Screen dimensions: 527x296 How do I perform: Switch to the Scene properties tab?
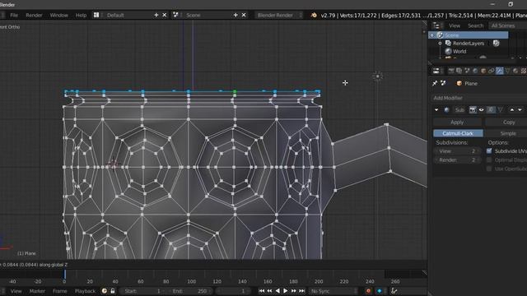[467, 71]
